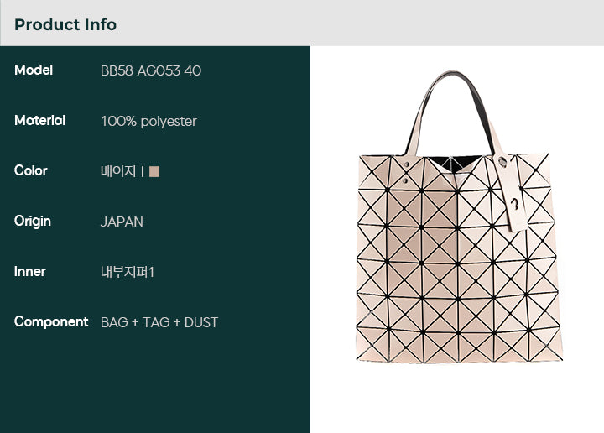Click the hanging tag on the bag

(511, 192)
